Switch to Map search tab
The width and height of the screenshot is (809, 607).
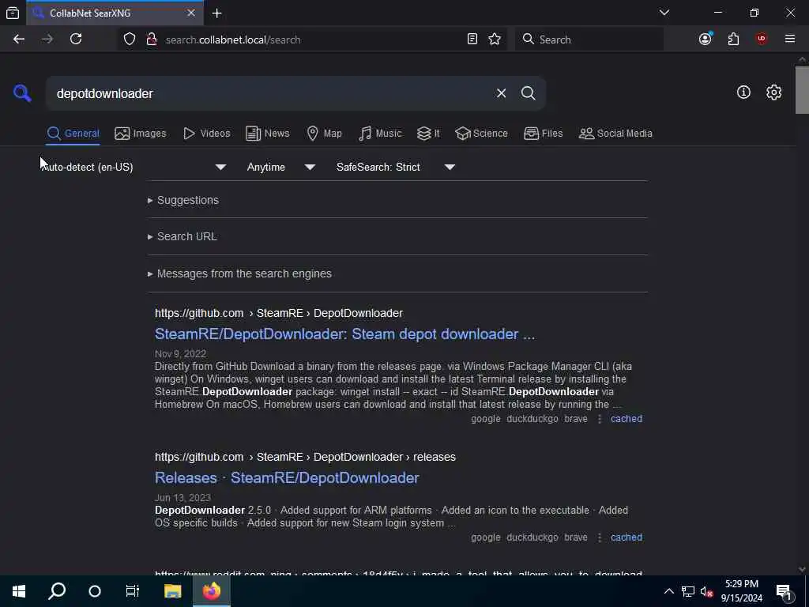(325, 133)
